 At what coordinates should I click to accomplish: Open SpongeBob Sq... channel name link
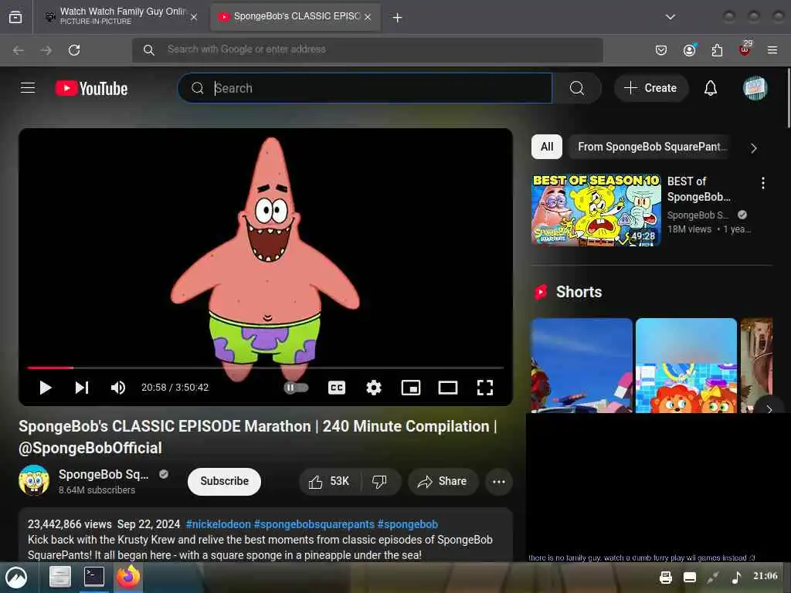point(104,475)
